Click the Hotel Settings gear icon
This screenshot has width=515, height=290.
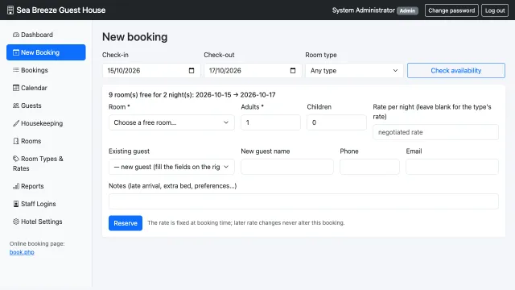pyautogui.click(x=16, y=222)
